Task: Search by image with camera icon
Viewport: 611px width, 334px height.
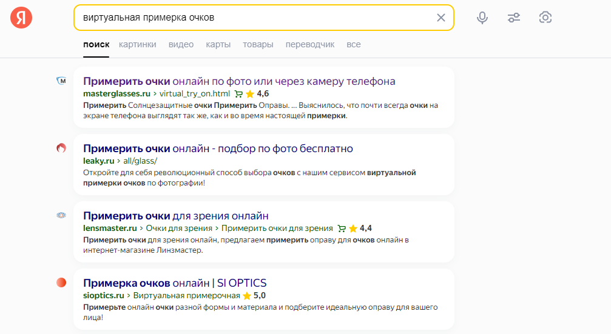Action: coord(545,18)
